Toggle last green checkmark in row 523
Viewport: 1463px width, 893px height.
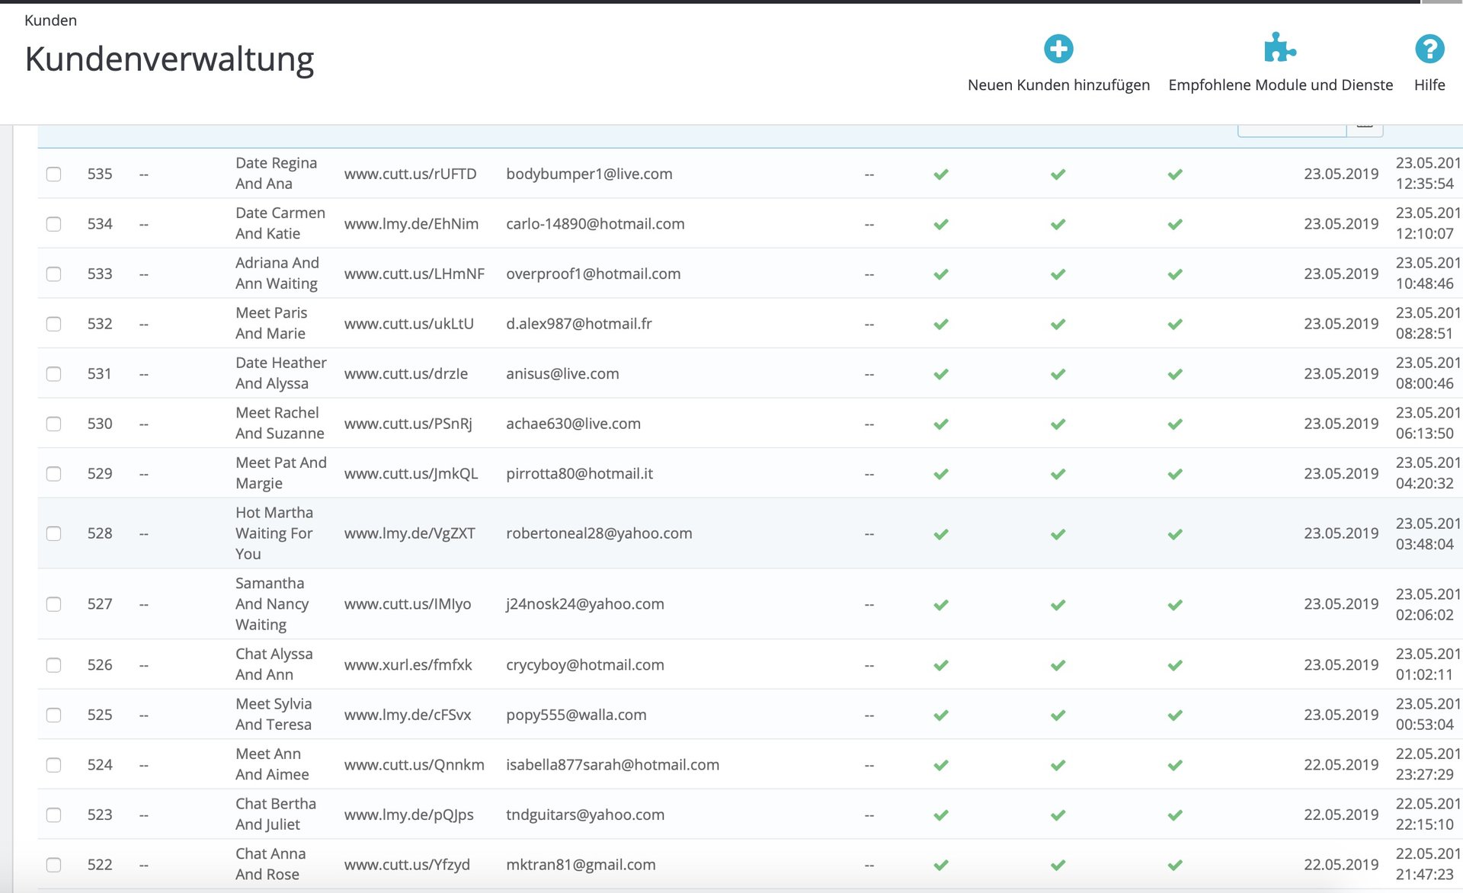pyautogui.click(x=1175, y=815)
